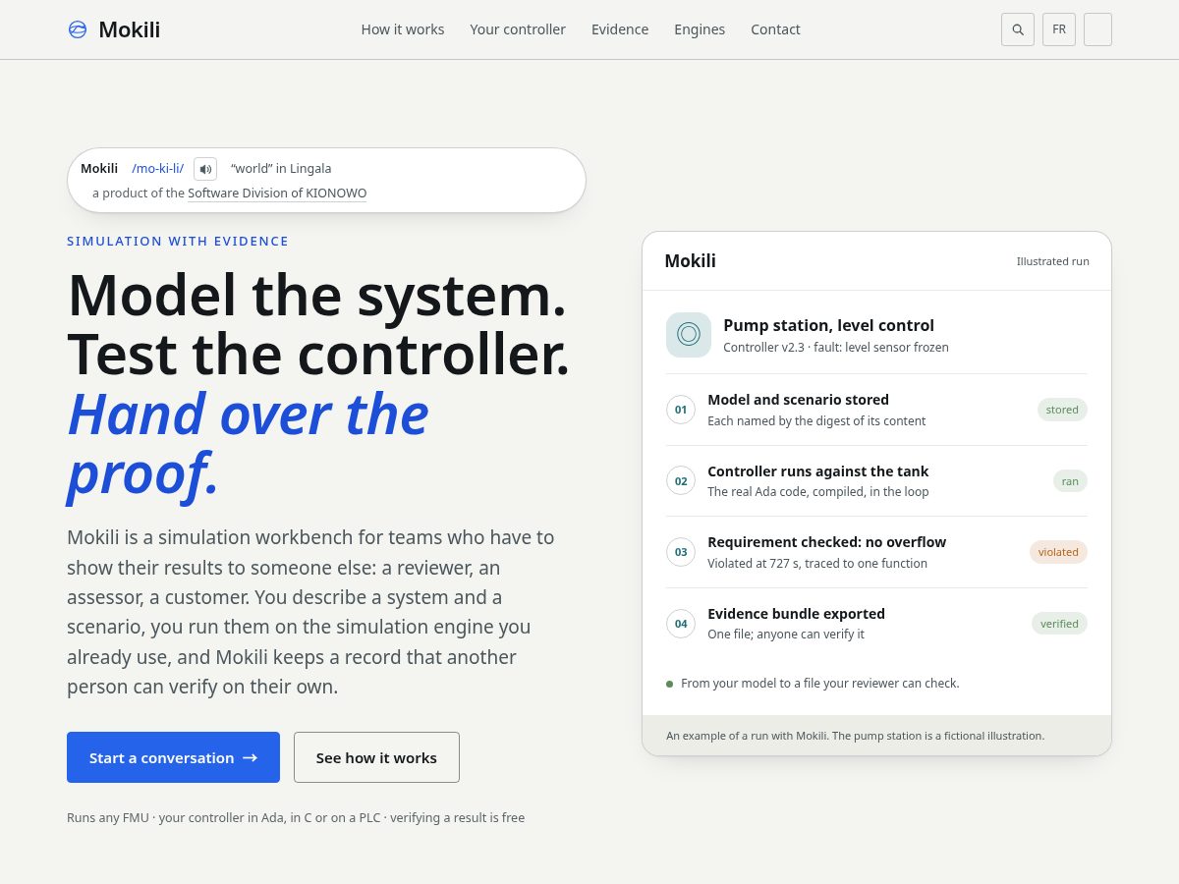
Task: Click the fictional illustration footer note
Action: (855, 736)
